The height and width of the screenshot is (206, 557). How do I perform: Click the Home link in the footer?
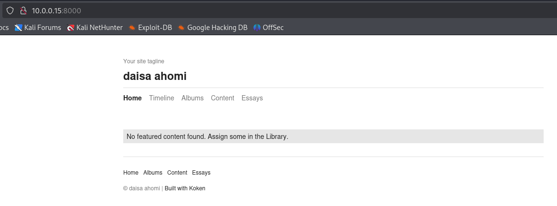[x=131, y=173]
